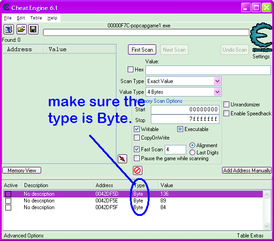Click Byte type in the 0042DF5D row
The image size is (274, 241).
(x=138, y=194)
